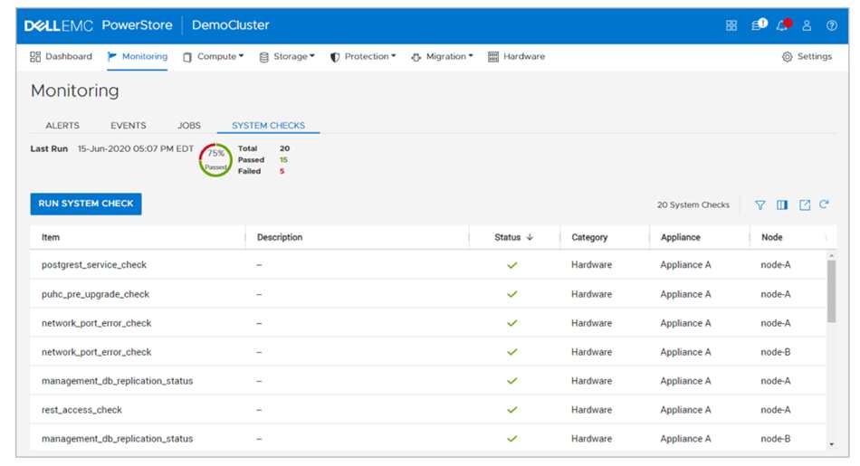Screen dimensions: 860x466
Task: Click the export table icon
Action: (805, 204)
